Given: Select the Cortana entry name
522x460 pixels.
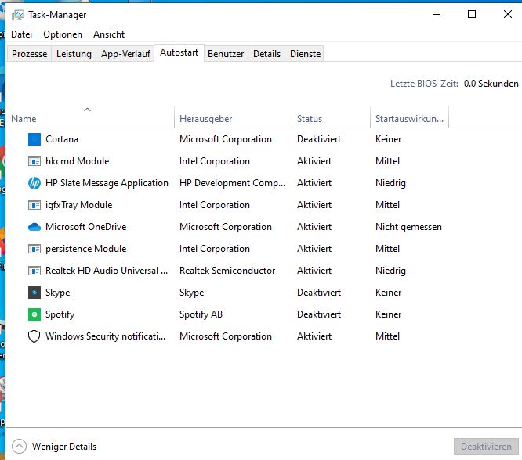Looking at the screenshot, I should (62, 139).
